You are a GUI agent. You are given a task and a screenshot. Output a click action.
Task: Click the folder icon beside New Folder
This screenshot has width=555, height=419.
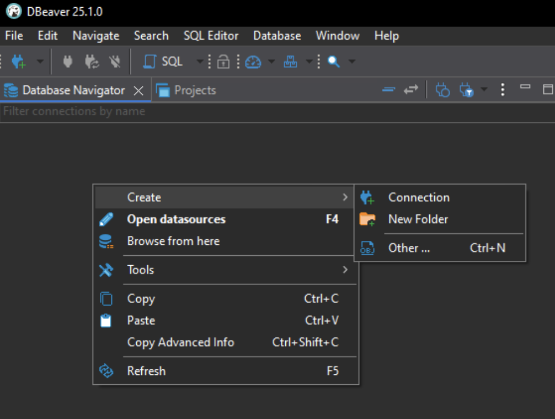point(367,219)
